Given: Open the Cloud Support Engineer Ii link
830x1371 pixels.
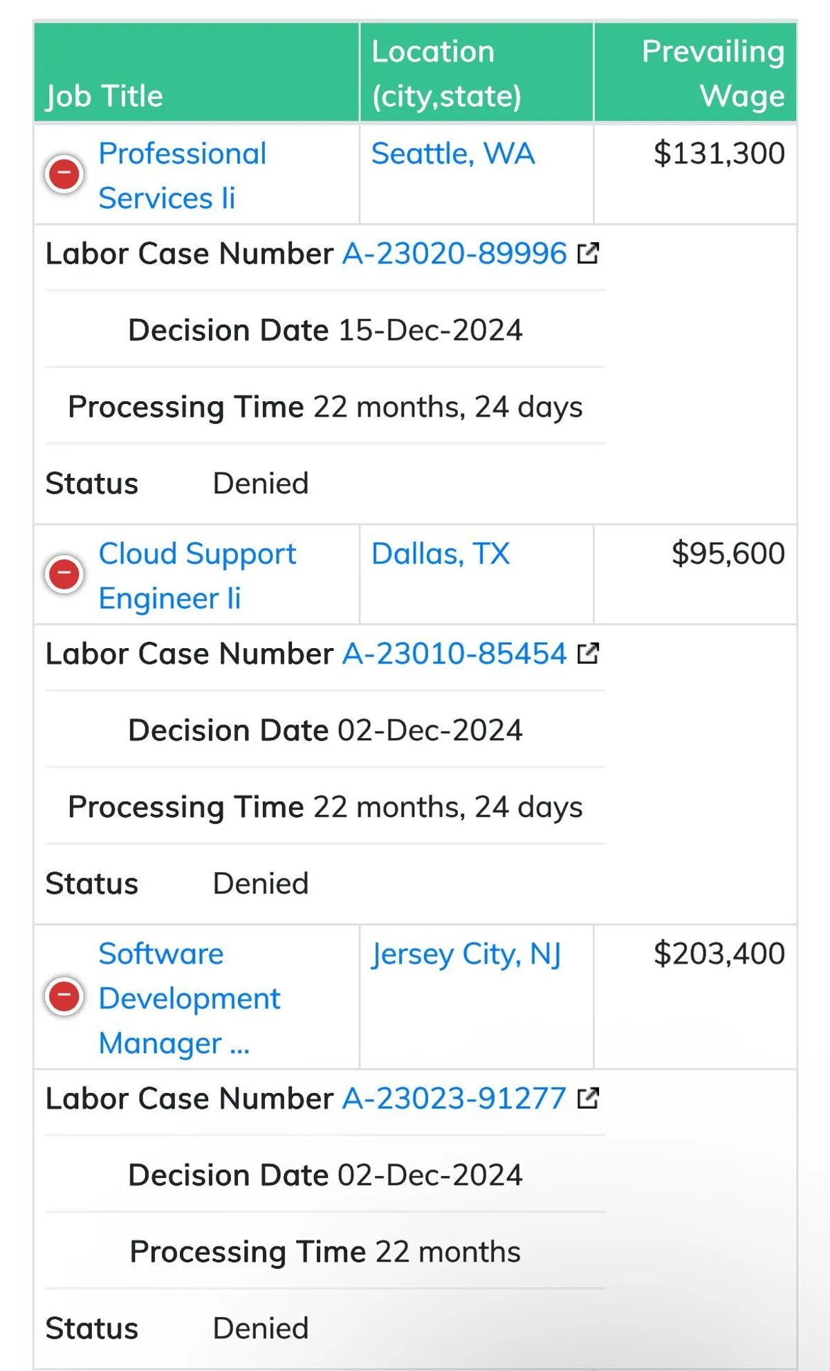Looking at the screenshot, I should pos(197,576).
